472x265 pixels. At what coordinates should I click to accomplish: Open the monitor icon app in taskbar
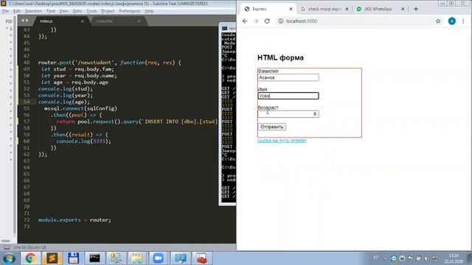coord(180,258)
